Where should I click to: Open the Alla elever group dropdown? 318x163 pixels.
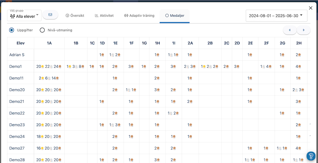click(x=24, y=16)
